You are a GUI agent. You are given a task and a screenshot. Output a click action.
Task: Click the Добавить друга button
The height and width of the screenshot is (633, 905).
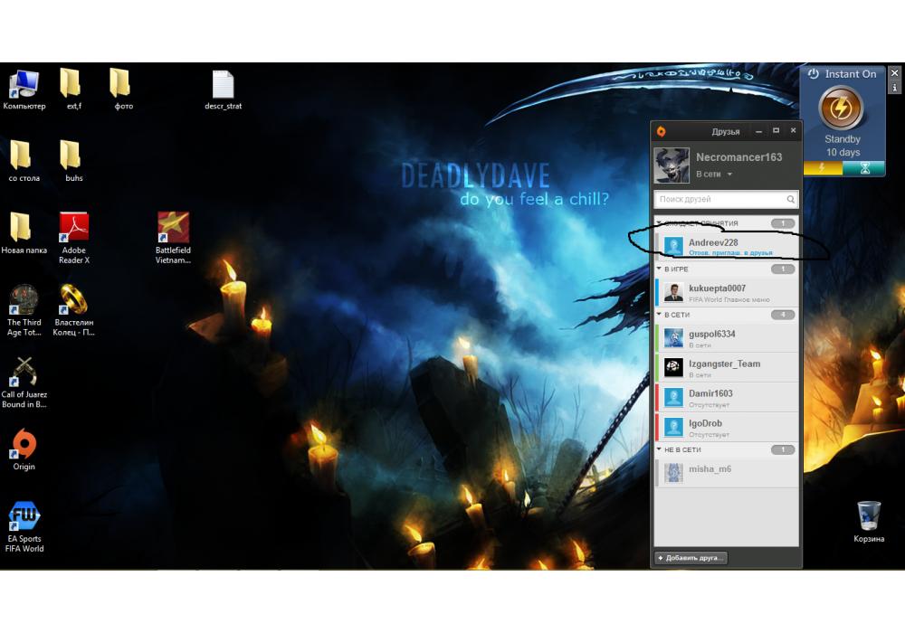[x=691, y=557]
